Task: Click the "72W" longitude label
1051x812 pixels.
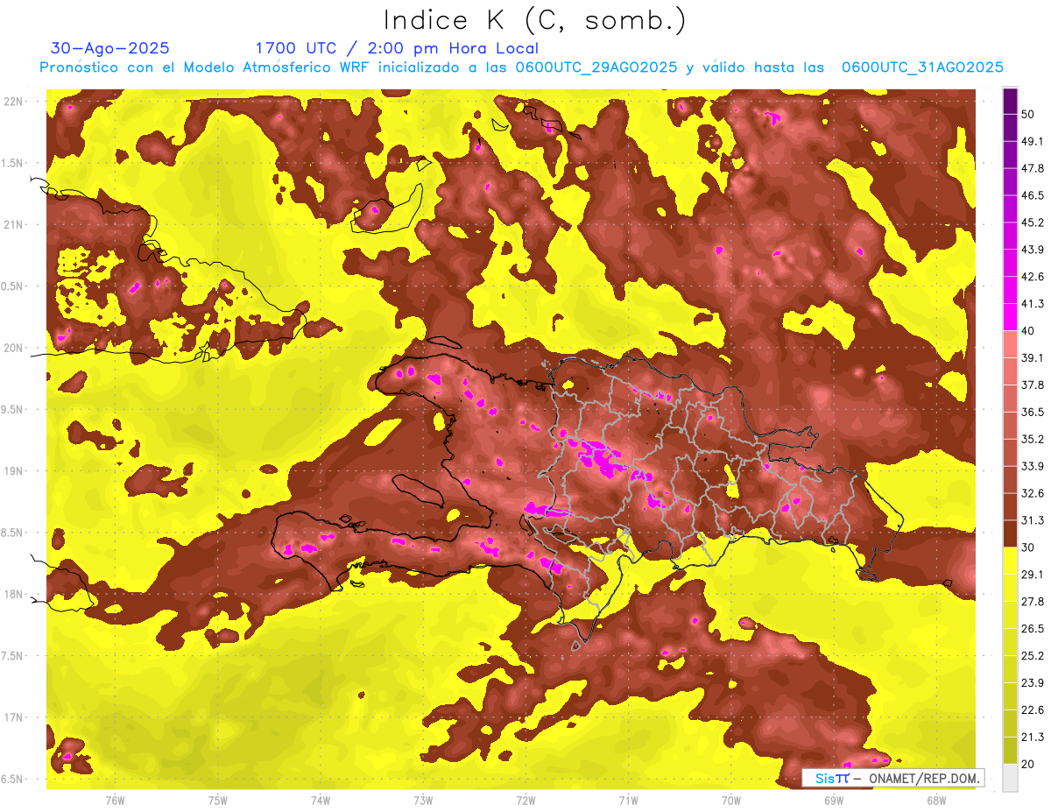Action: click(525, 800)
